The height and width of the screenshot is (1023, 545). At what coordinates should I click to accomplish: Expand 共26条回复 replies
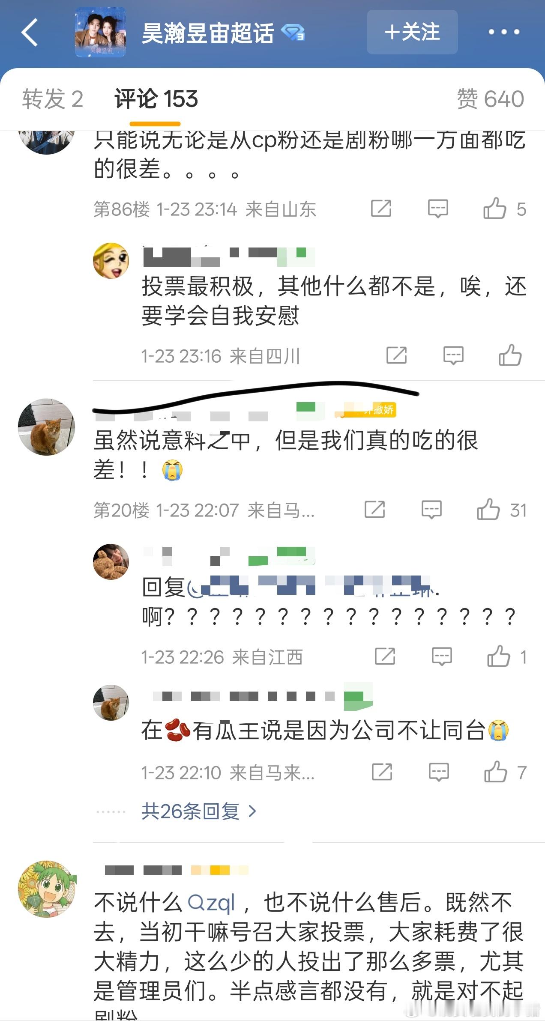(199, 811)
